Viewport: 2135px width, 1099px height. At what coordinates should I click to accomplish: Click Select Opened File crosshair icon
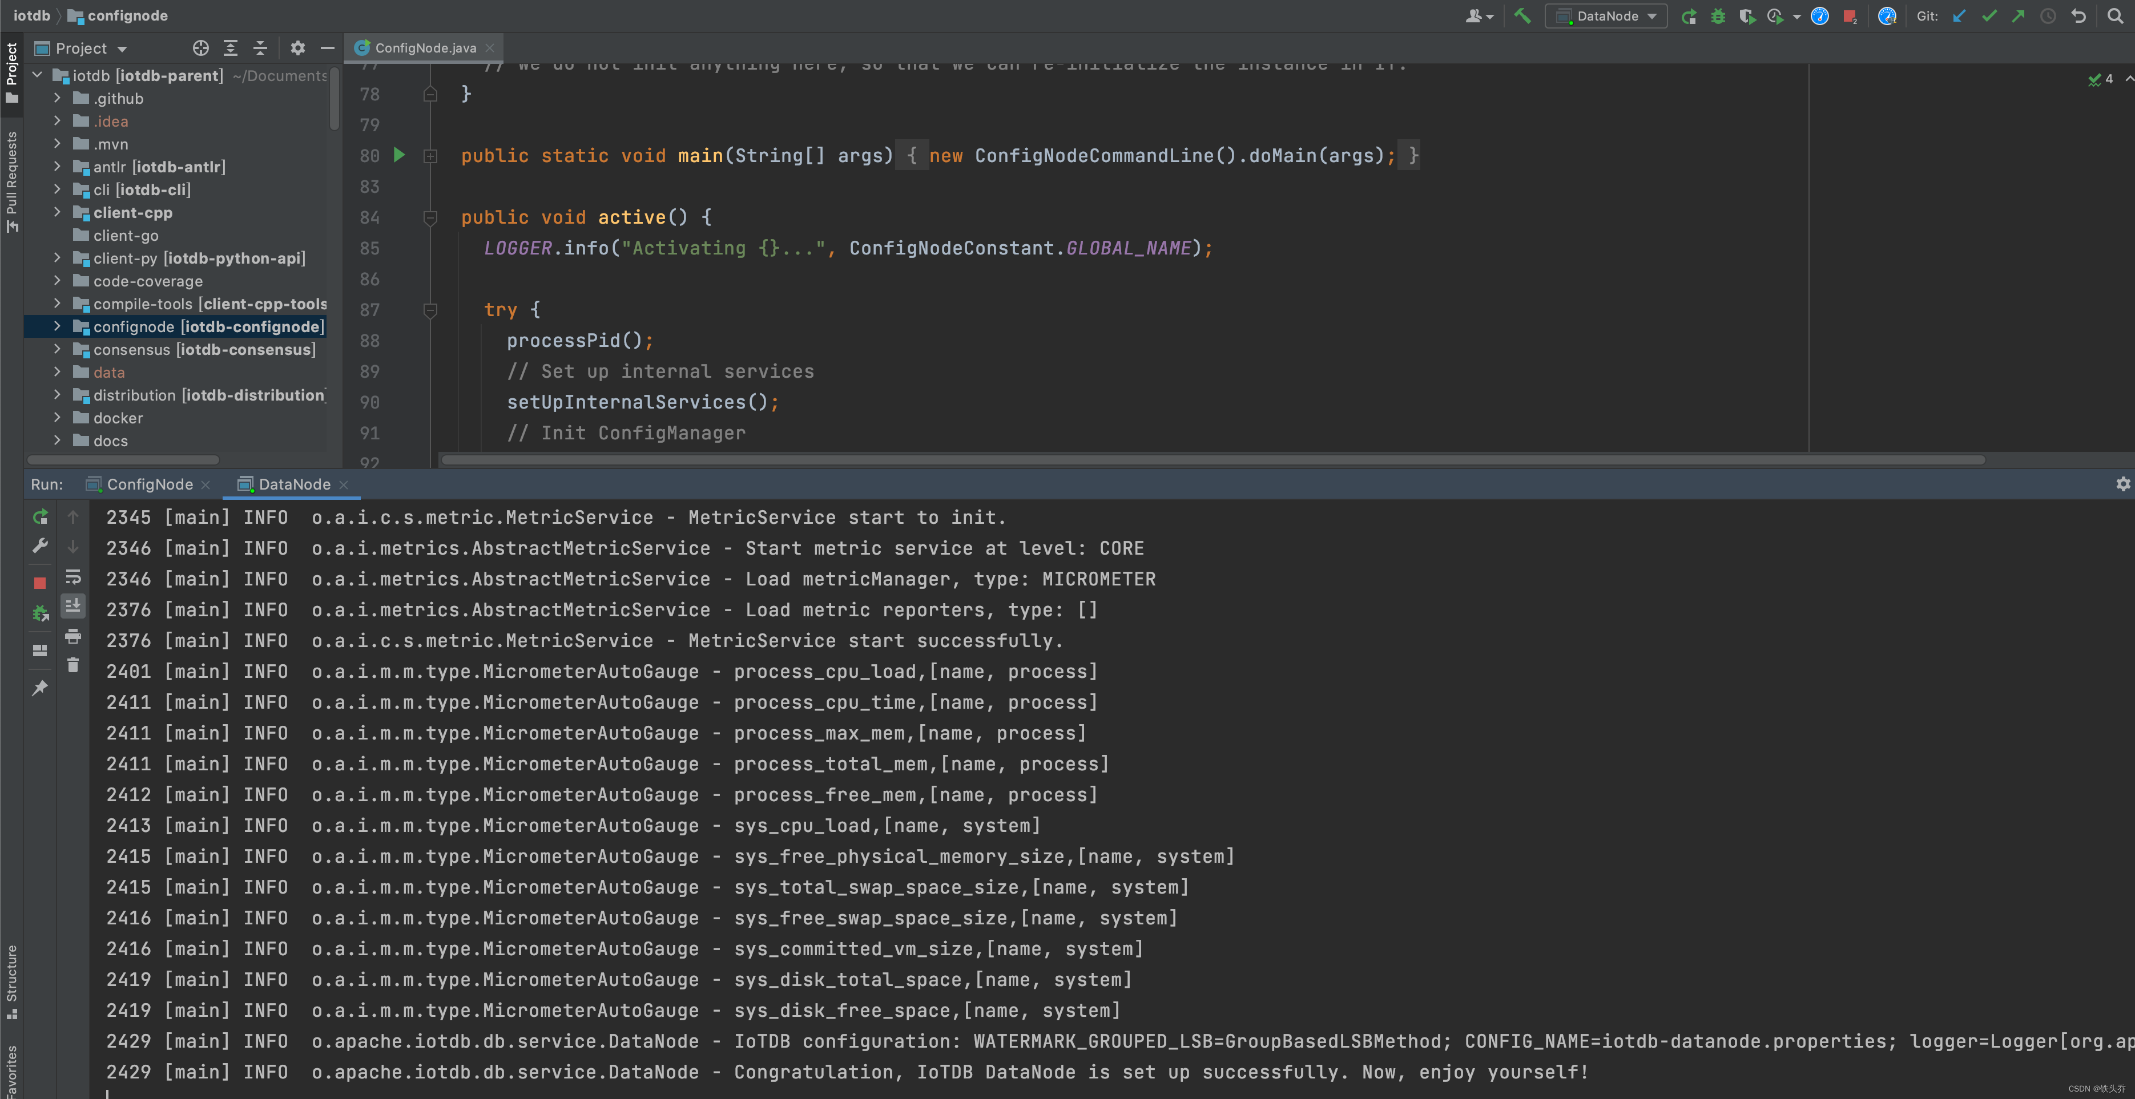[200, 48]
